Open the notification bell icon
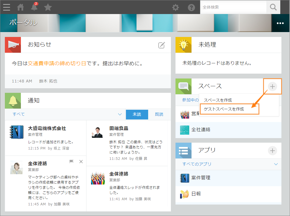The width and height of the screenshot is (290, 216). click(x=34, y=7)
